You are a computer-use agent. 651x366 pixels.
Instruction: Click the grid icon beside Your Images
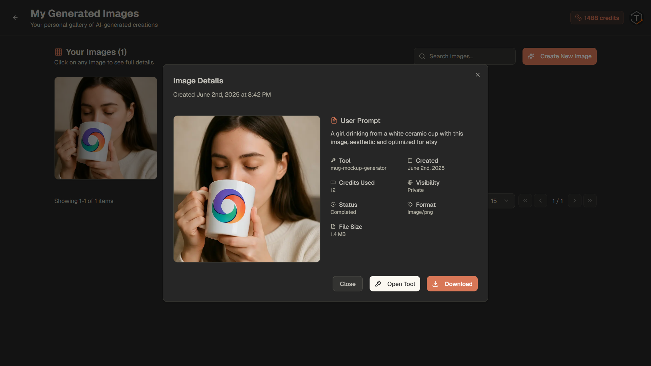(x=58, y=52)
